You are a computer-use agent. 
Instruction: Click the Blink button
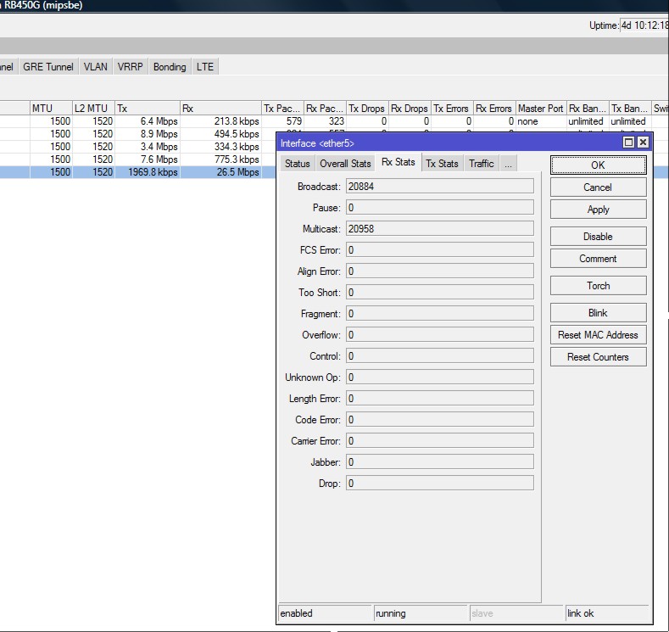point(598,313)
